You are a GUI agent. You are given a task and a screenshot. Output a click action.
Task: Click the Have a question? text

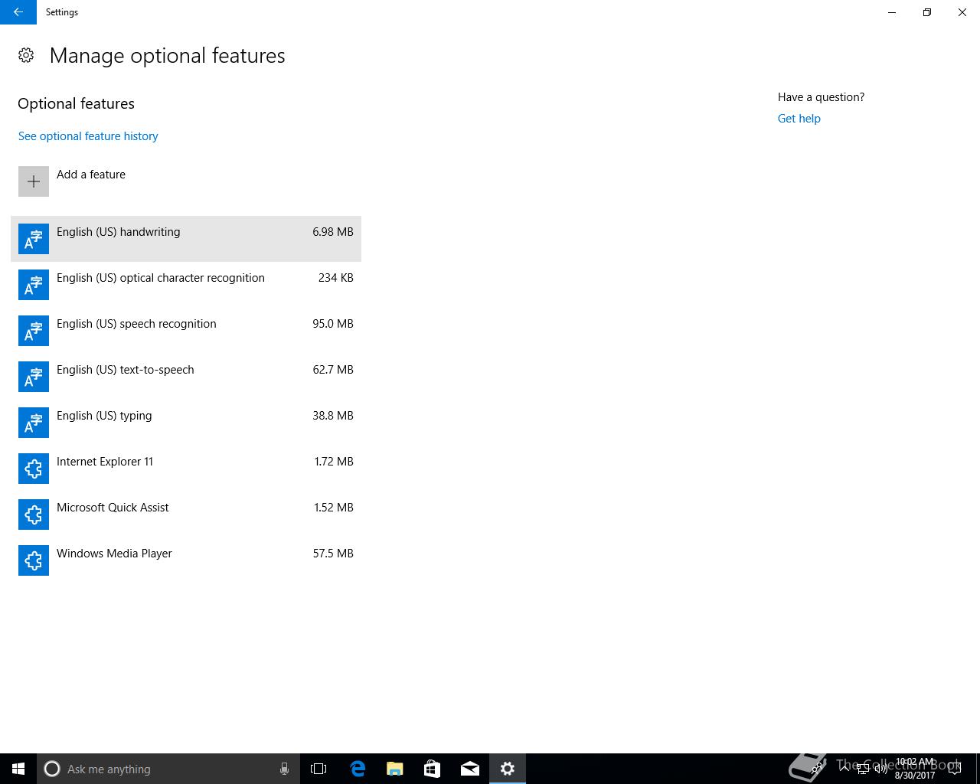point(821,97)
